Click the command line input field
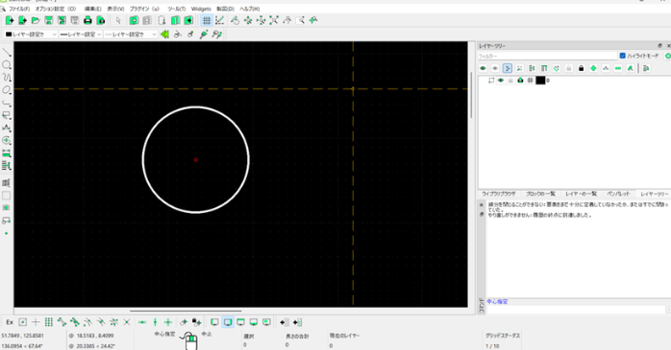Image resolution: width=671 pixels, height=350 pixels. 576,310
